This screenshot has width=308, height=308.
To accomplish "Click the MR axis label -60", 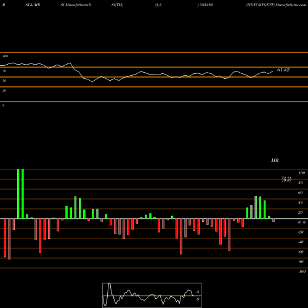I will pyautogui.click(x=301, y=252).
